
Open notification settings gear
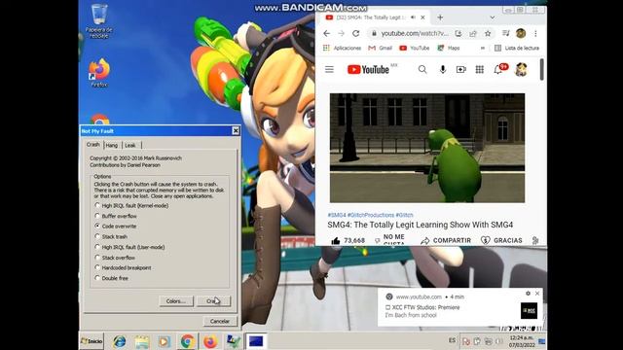tap(528, 294)
